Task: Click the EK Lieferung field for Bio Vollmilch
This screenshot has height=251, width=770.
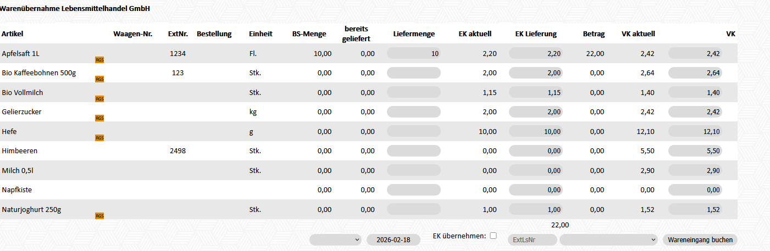Action: [536, 92]
